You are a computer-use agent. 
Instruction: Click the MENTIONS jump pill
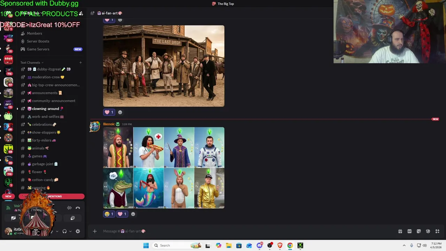52,196
